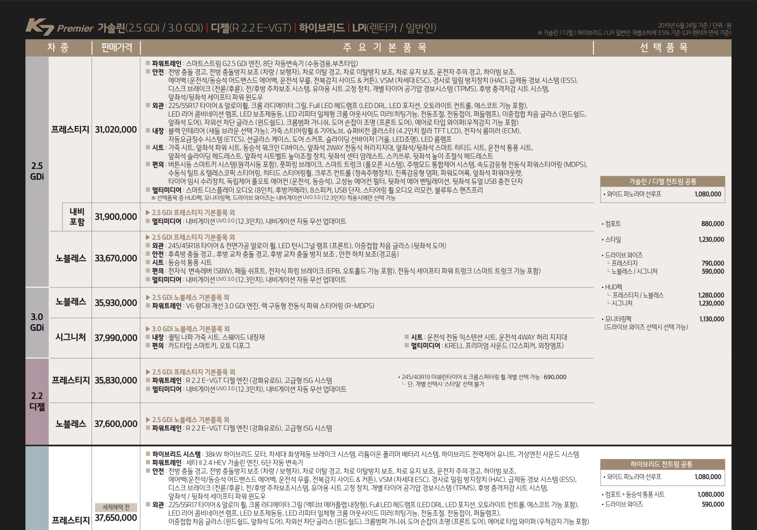Viewport: 757px width, 530px height.
Task: Click 퀼팅 나파 가죽 시트 내장 line
Action: (205, 337)
